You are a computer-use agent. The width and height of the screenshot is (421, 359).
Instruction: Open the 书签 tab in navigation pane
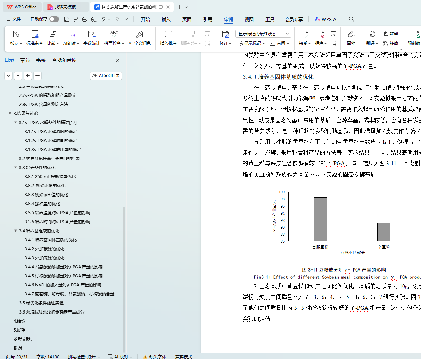coord(41,60)
